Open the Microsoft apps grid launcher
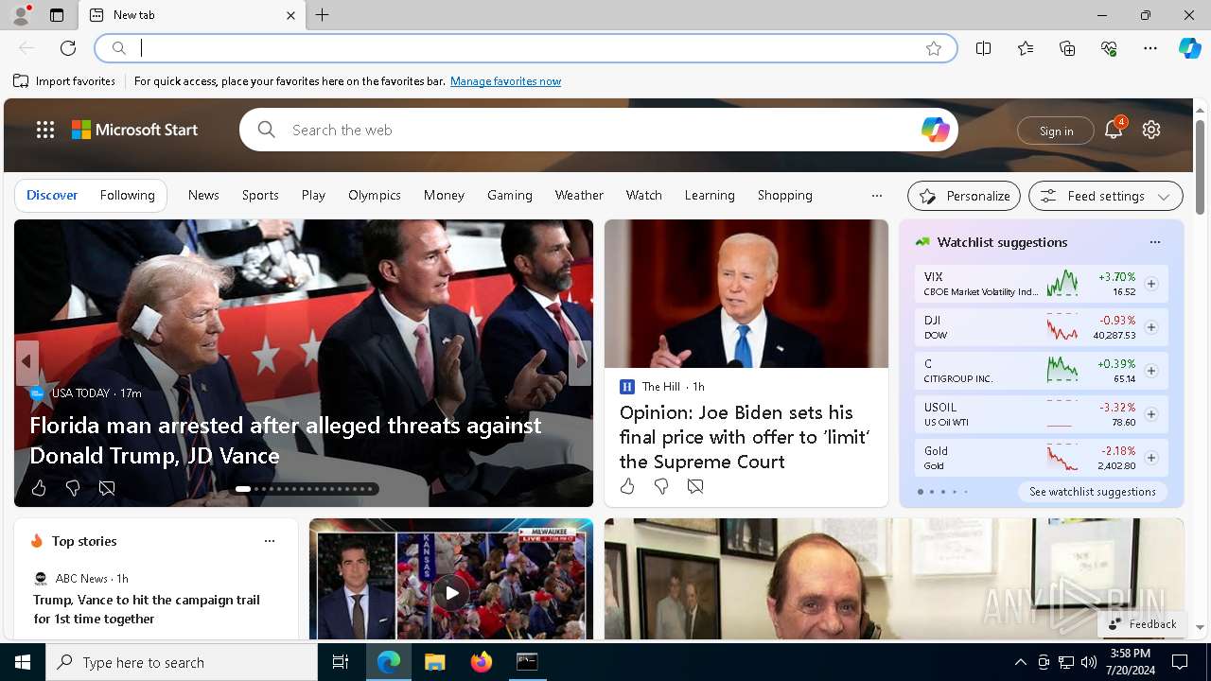Image resolution: width=1211 pixels, height=681 pixels. click(45, 130)
